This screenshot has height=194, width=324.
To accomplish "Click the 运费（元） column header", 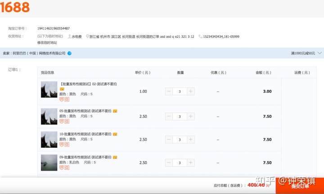I will (x=302, y=73).
